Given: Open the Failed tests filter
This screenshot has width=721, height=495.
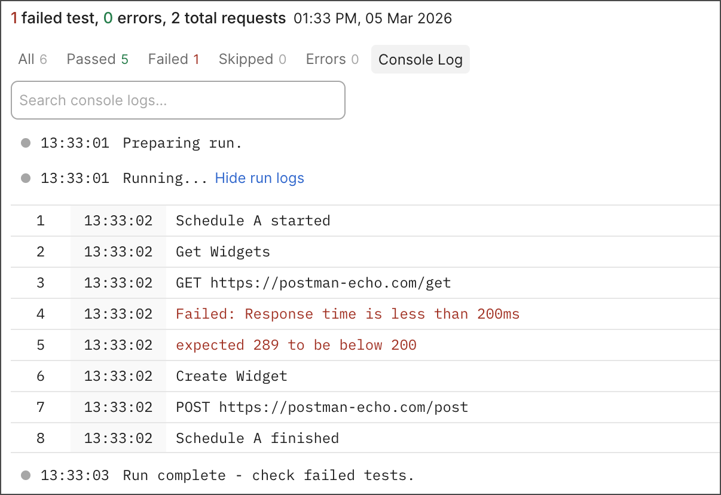Looking at the screenshot, I should [173, 59].
